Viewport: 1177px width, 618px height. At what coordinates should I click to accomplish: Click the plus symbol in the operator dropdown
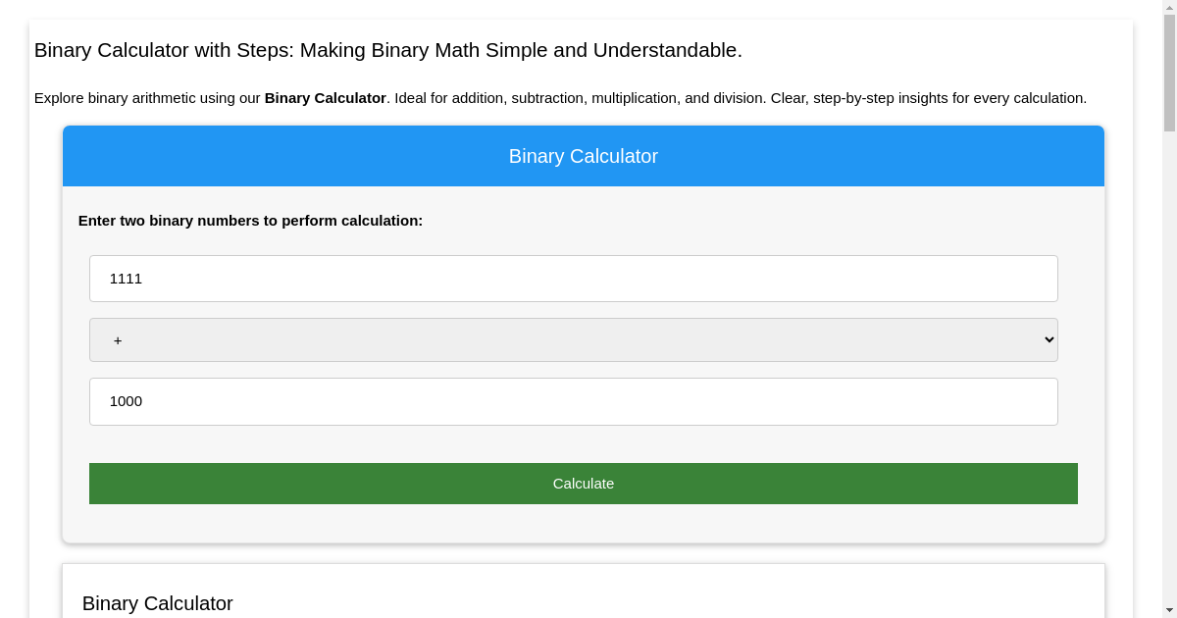coord(118,340)
